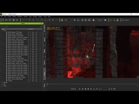Viewport: 139px width, 104px height.
Task: Open the Realtime playback mode dropdown
Action: click(74, 89)
